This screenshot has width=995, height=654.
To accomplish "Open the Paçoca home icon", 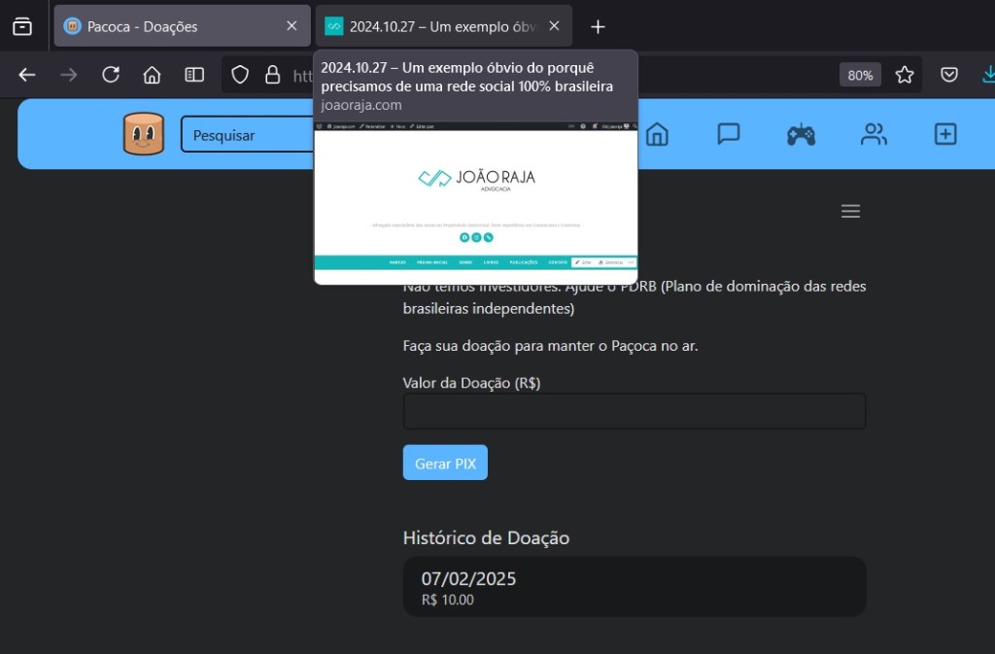I will coord(657,134).
